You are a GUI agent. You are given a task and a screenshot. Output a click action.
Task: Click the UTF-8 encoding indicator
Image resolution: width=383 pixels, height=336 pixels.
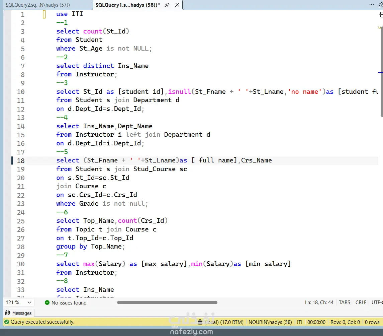(377, 303)
